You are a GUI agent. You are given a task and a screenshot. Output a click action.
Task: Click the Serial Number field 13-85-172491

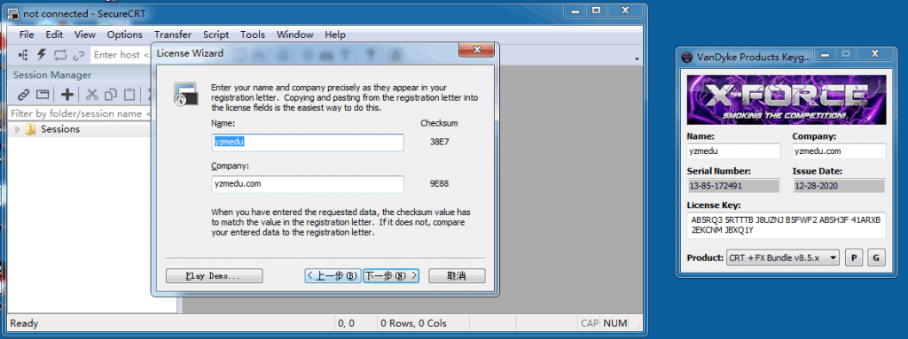click(733, 186)
